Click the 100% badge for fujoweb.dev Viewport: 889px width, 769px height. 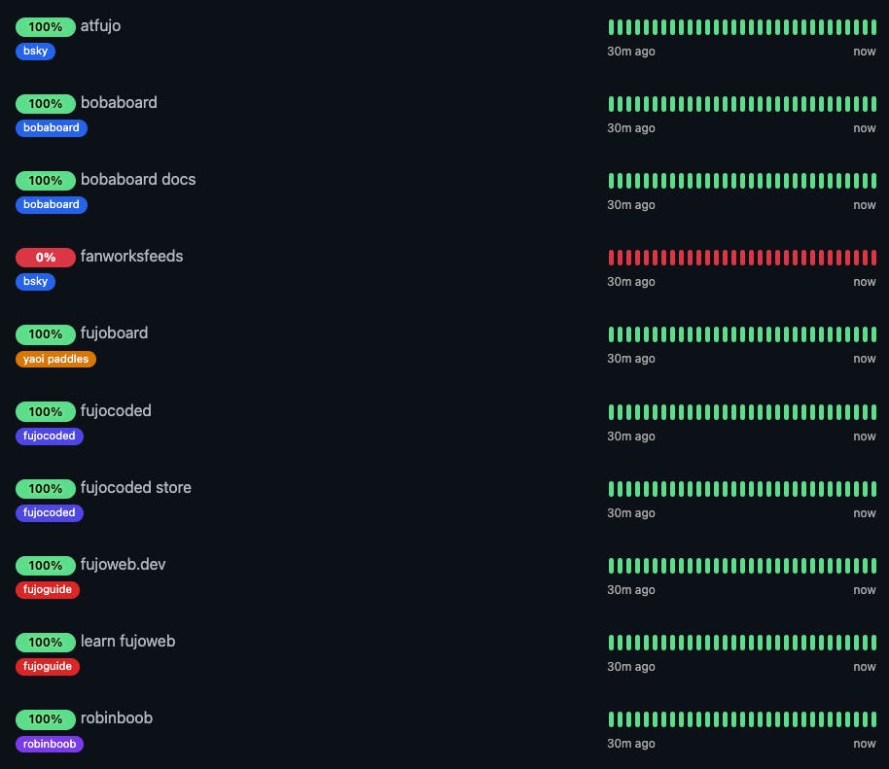click(x=45, y=565)
